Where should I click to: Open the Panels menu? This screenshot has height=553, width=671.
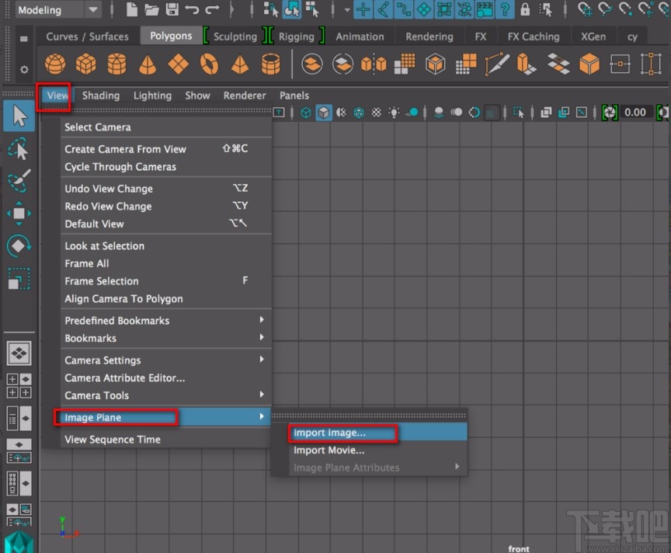tap(294, 96)
